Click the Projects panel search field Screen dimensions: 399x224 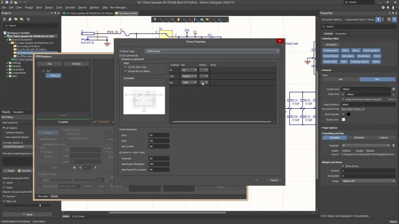point(30,26)
